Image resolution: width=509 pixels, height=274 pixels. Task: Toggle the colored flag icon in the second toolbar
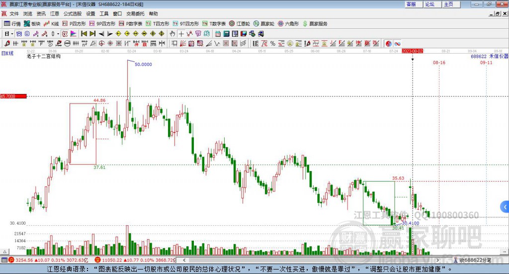pyautogui.click(x=74, y=34)
